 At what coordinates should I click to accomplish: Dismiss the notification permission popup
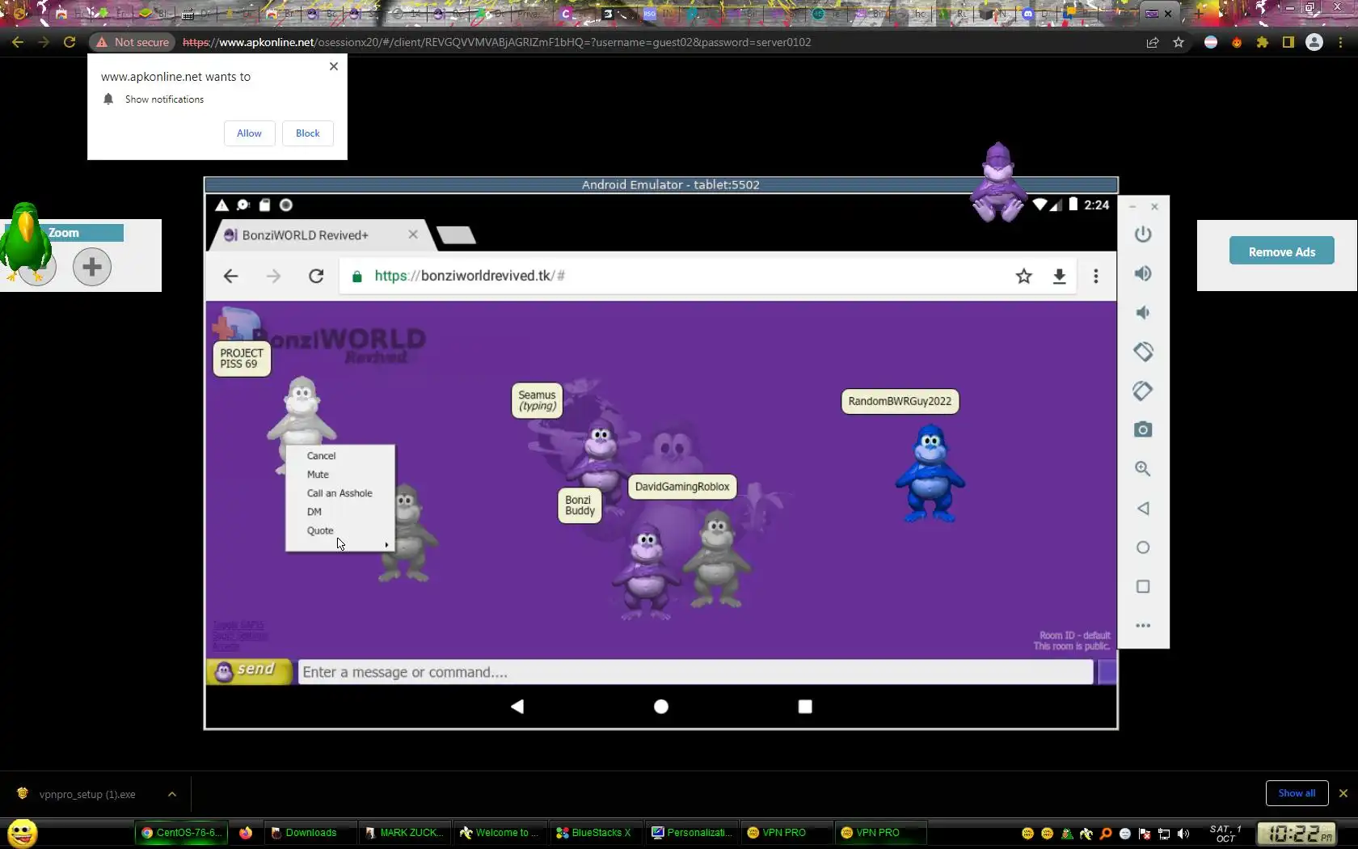pyautogui.click(x=334, y=66)
